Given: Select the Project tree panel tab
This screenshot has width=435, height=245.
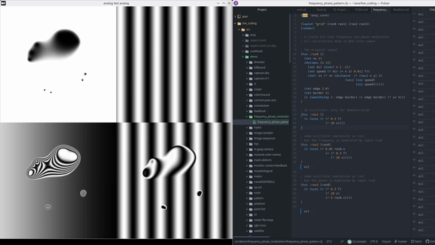Looking at the screenshot, I should pos(262,10).
